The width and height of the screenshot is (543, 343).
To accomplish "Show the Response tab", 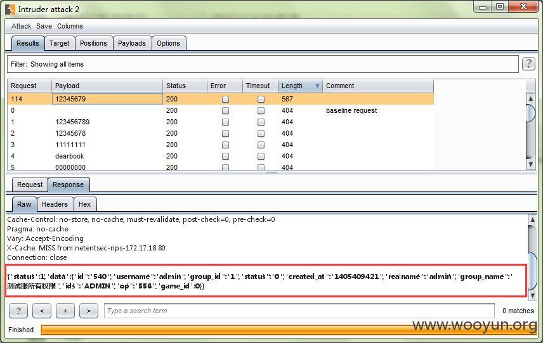I will pos(69,185).
